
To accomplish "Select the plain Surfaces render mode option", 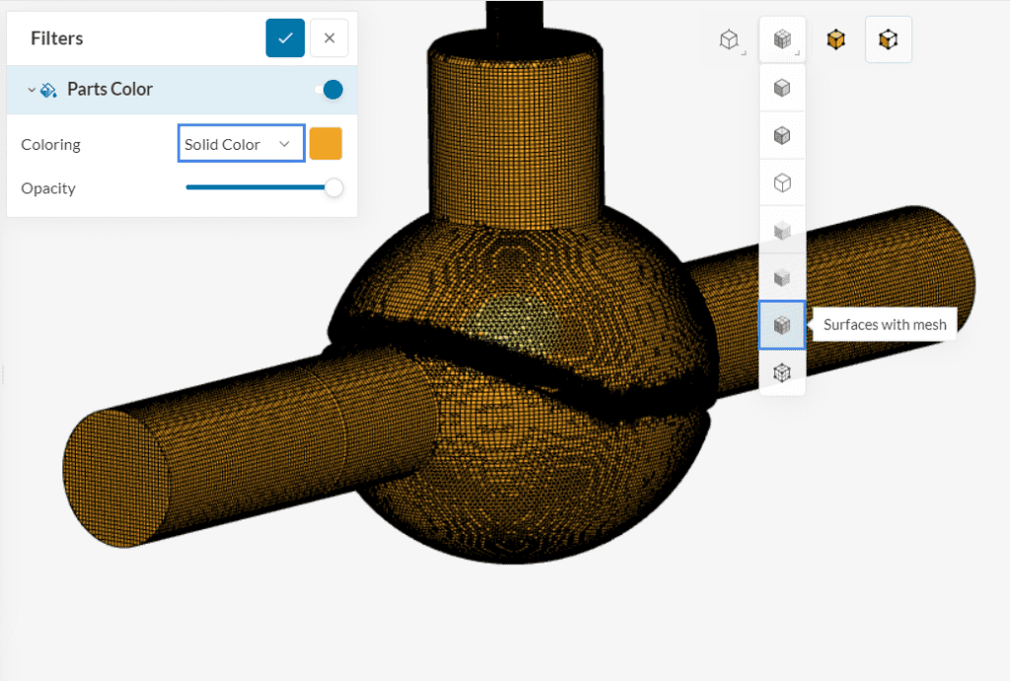I will coord(782,88).
